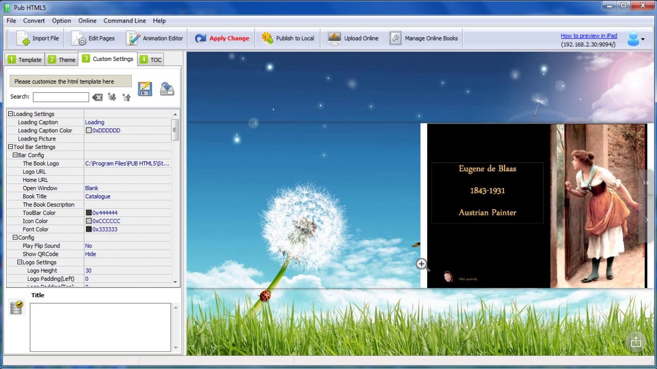Image resolution: width=657 pixels, height=369 pixels.
Task: Click the settings list scroll-down arrow
Action: click(175, 282)
